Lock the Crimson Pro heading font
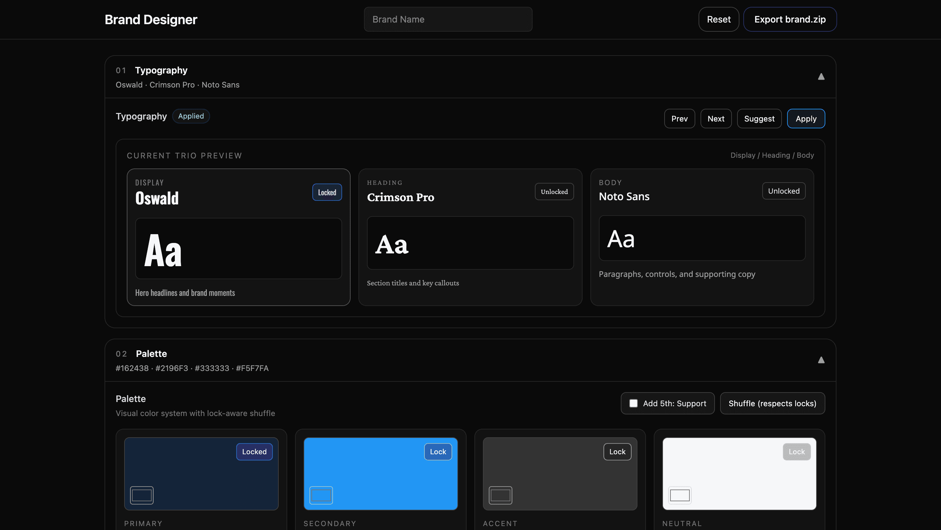This screenshot has width=941, height=530. 554,192
